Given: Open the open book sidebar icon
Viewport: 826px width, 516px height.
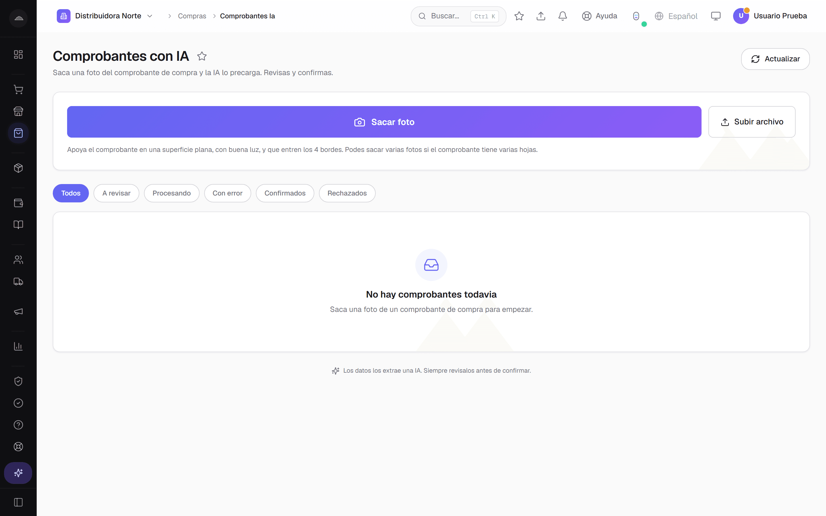Looking at the screenshot, I should [x=18, y=224].
